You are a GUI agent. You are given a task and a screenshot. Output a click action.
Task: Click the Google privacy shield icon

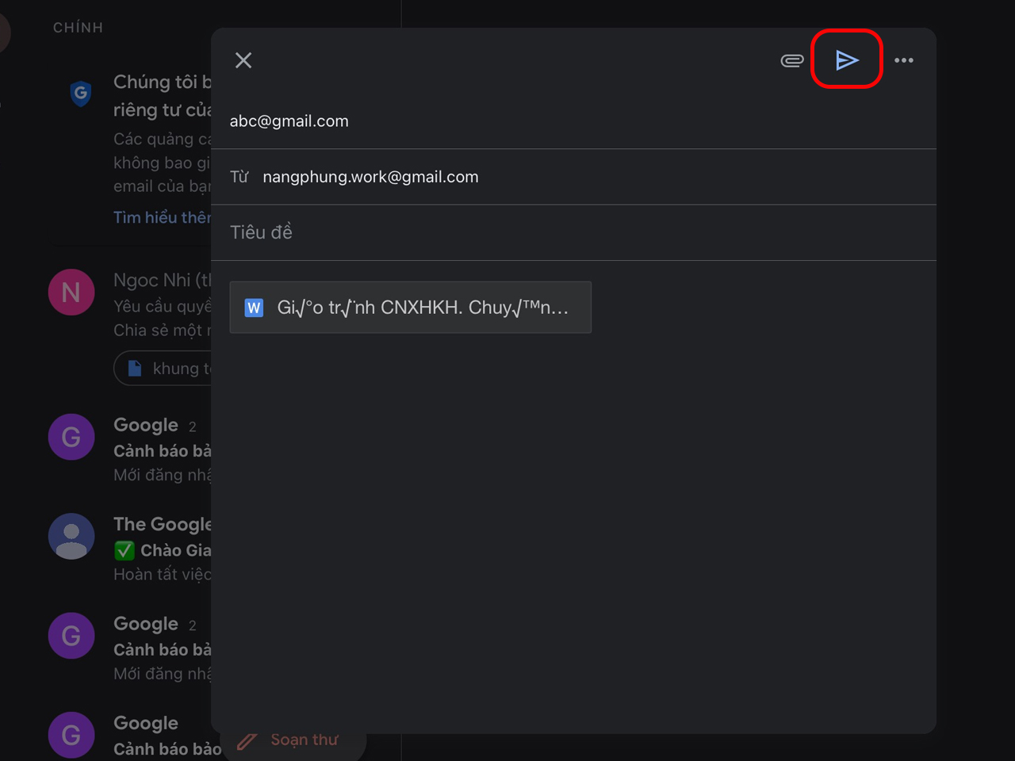pyautogui.click(x=80, y=94)
